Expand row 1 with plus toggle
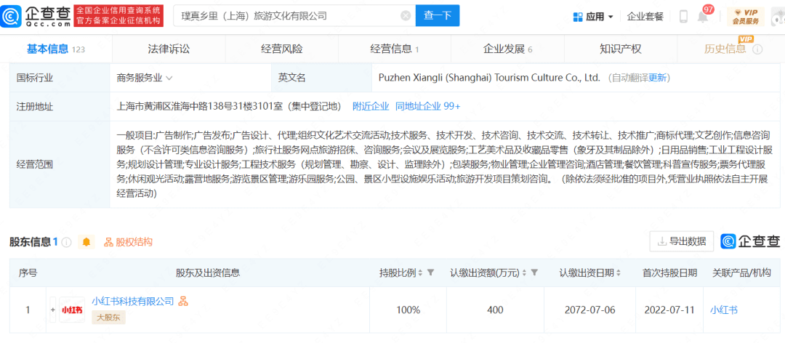Screen dimensions: 785x343 coord(52,310)
